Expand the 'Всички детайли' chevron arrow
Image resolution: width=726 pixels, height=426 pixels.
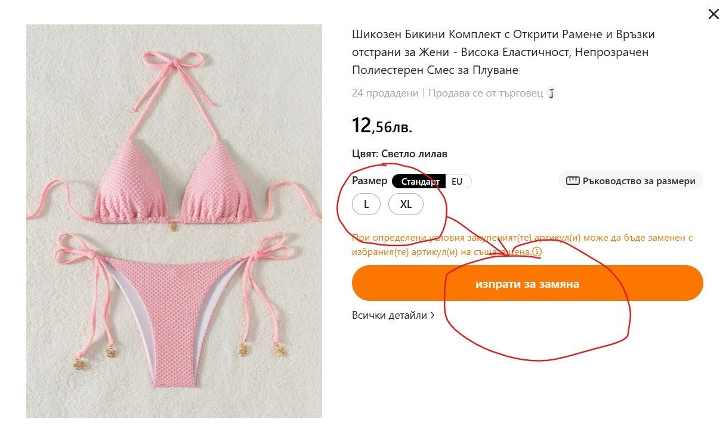click(x=432, y=316)
